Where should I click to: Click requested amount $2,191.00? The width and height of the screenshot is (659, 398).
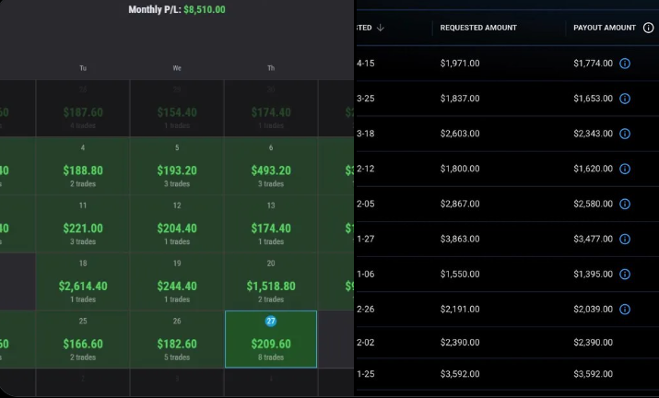pos(460,309)
